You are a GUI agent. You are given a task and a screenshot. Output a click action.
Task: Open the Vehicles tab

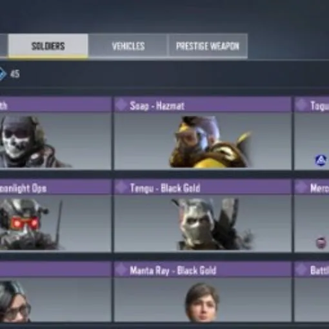pos(128,46)
